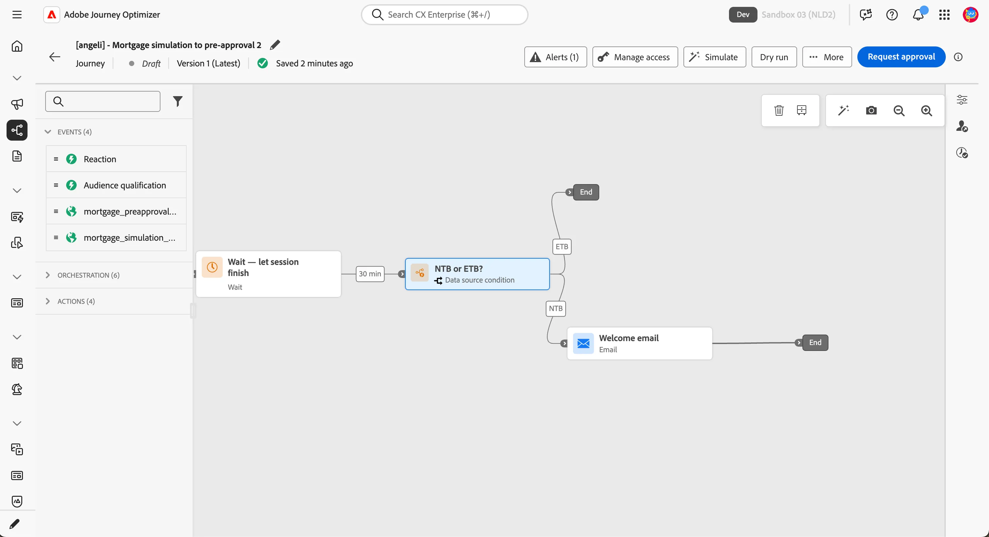Open the help question mark icon

click(x=891, y=15)
